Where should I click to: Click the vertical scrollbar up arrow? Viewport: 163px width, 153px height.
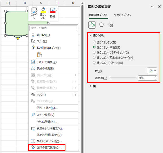click(82, 3)
